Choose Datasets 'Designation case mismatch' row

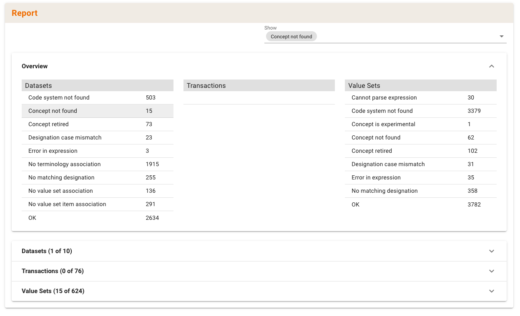pyautogui.click(x=97, y=137)
